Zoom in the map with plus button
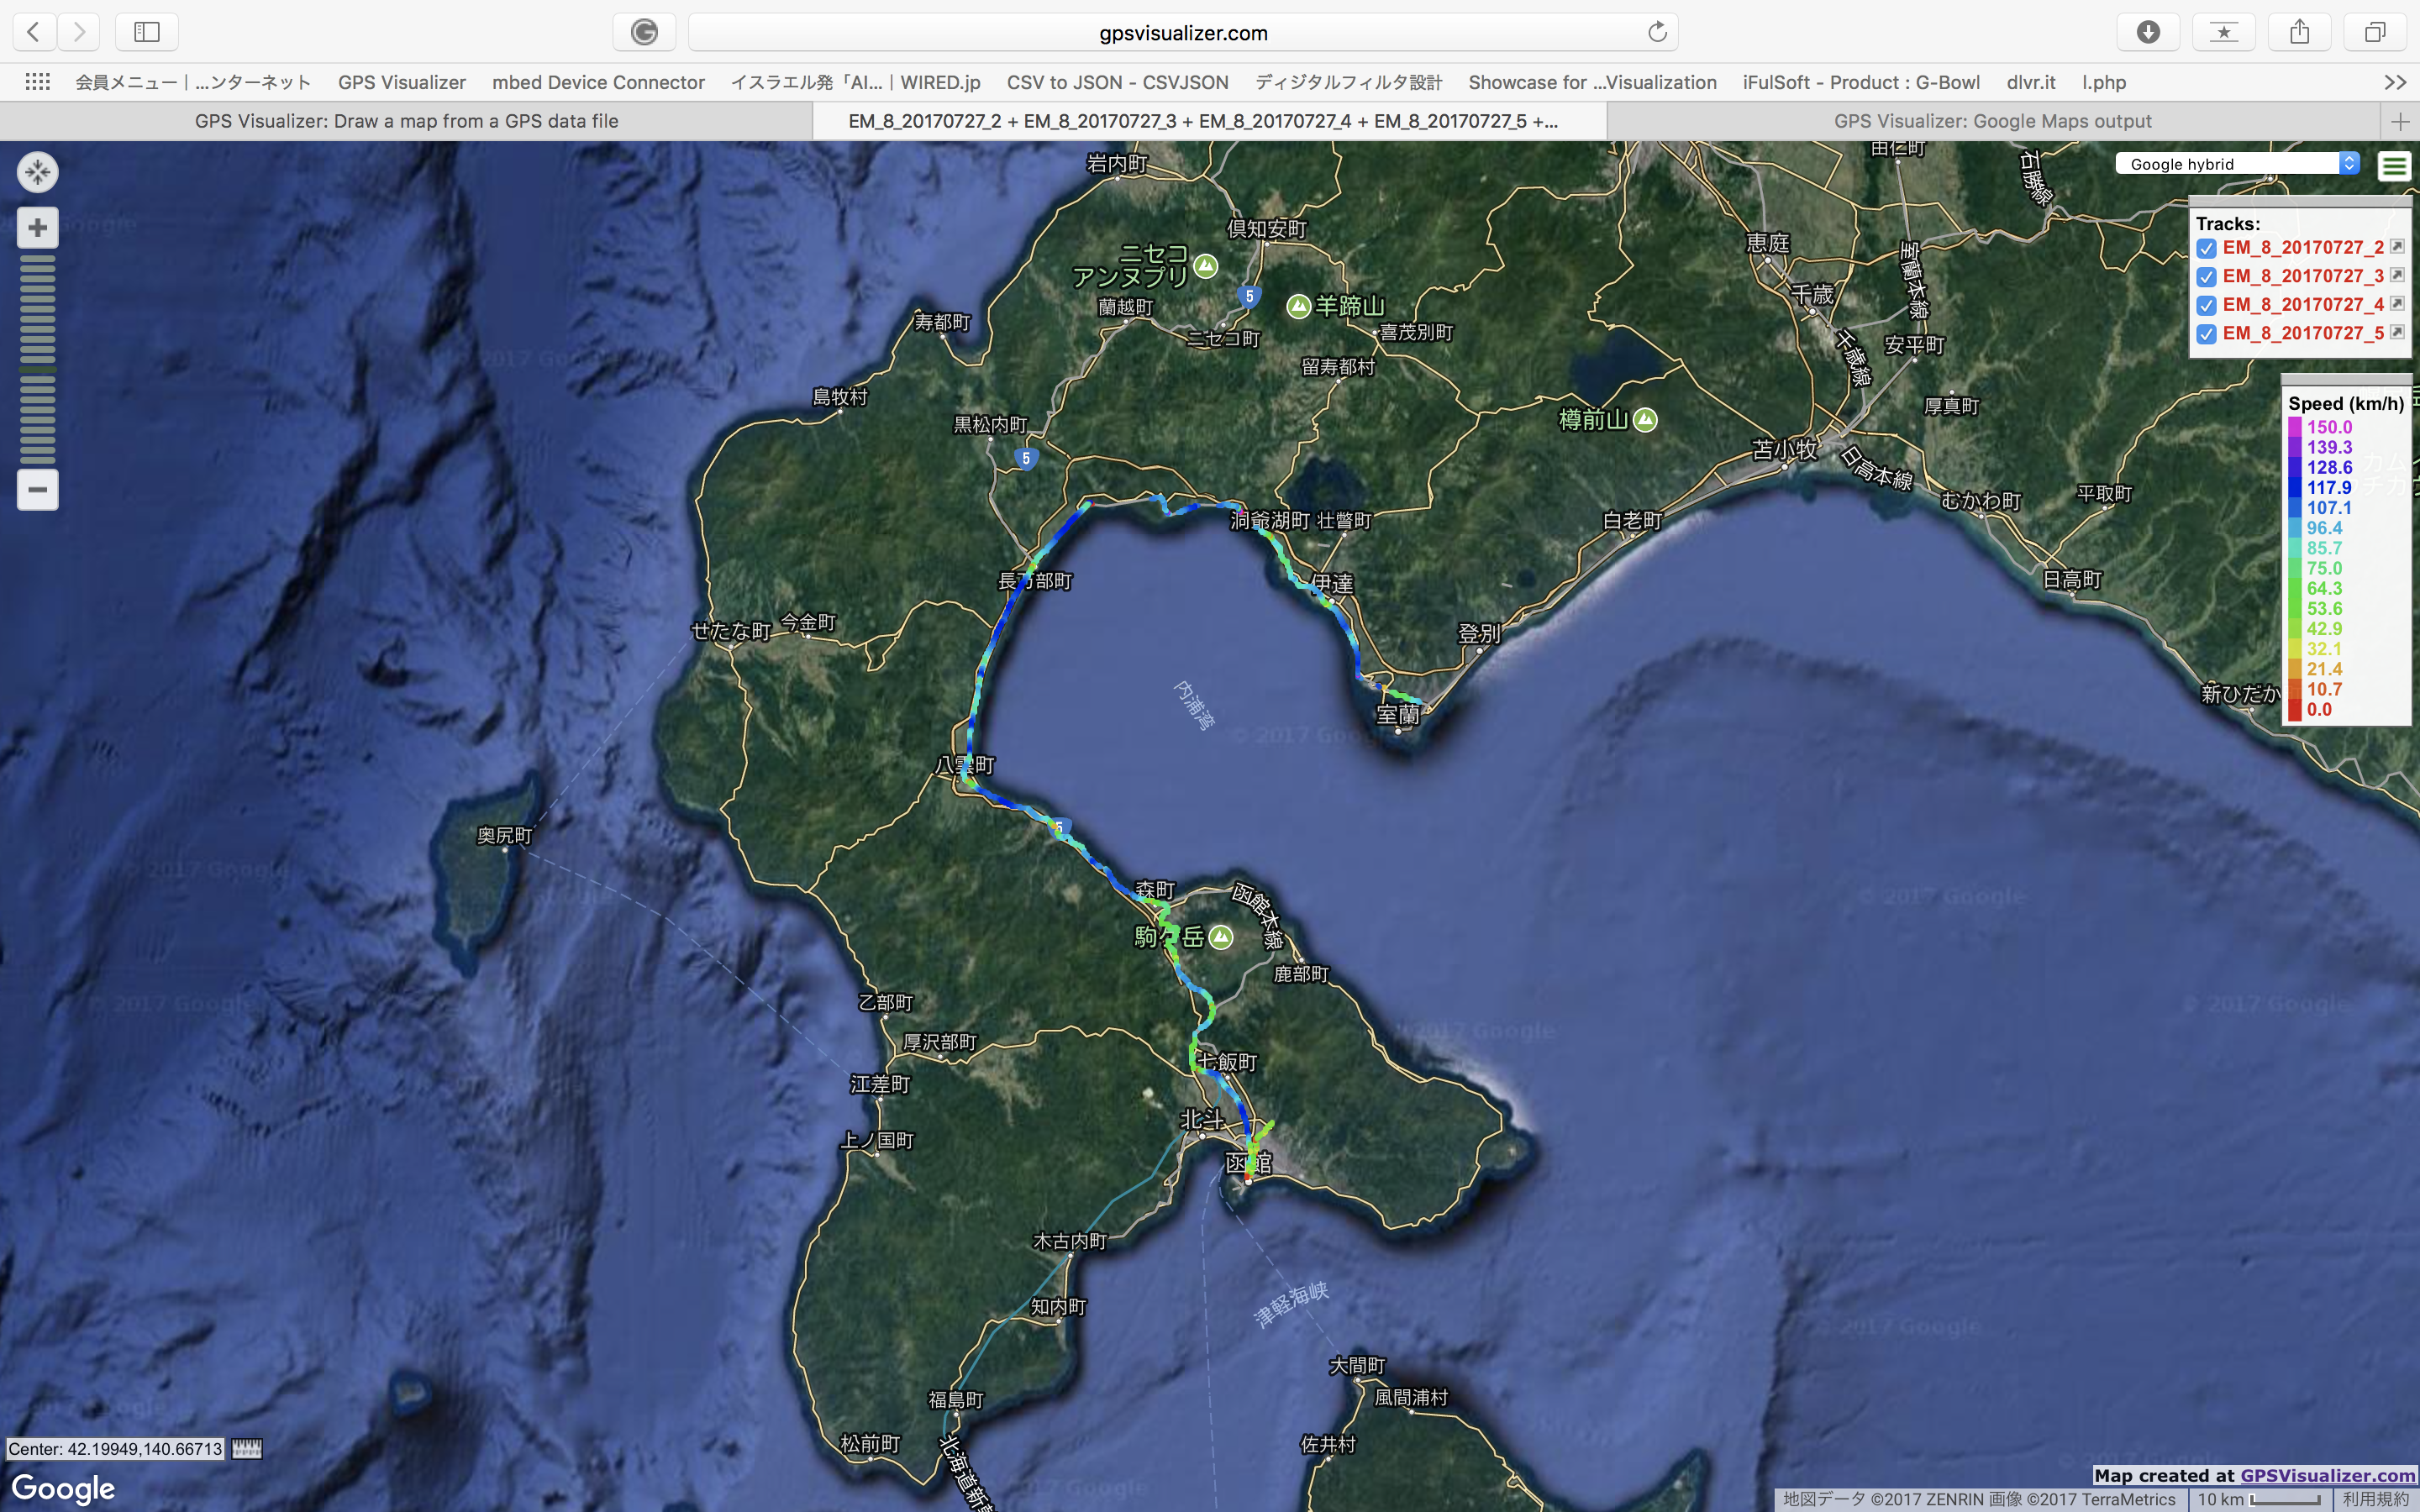 tap(38, 228)
